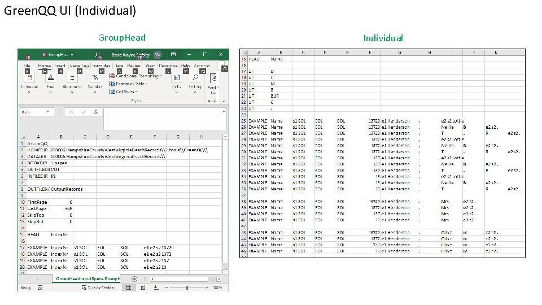Switch to the Formulas ribbon tab

[101, 66]
